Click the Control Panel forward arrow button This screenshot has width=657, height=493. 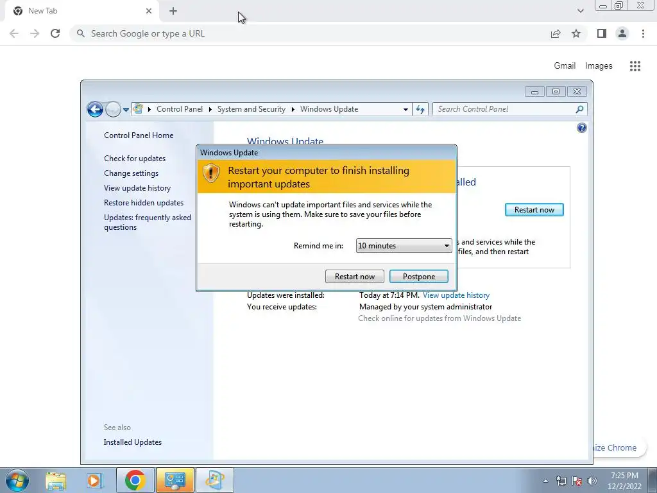(x=113, y=109)
